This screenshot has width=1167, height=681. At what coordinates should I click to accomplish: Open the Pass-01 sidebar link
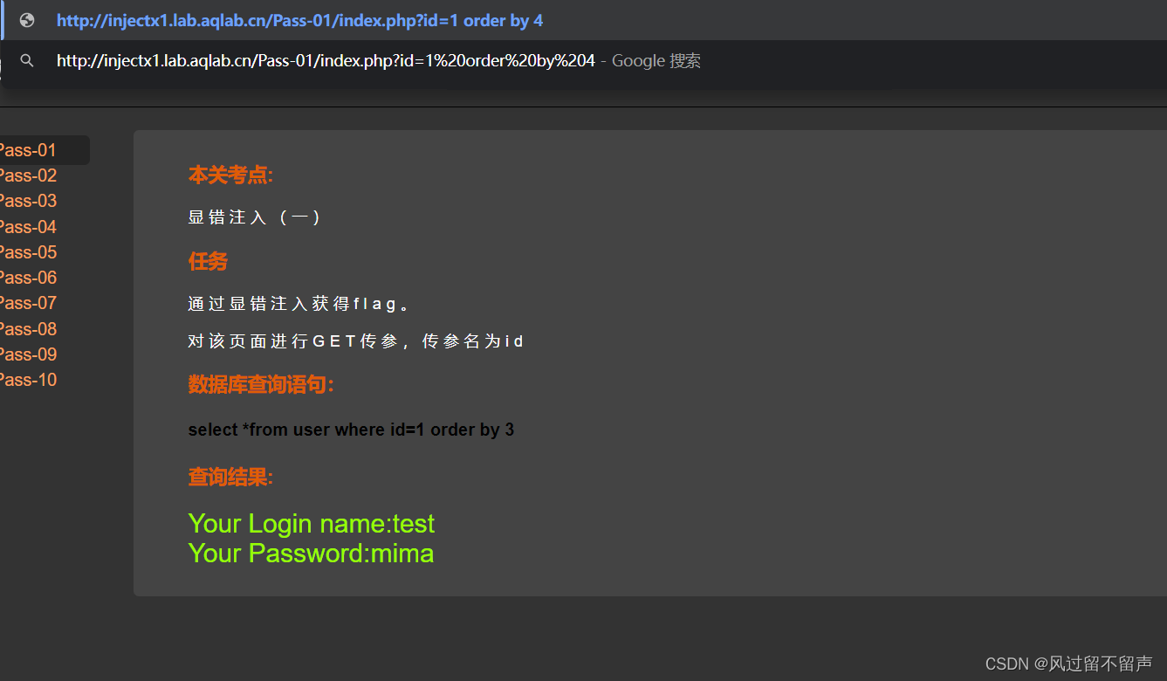(28, 150)
